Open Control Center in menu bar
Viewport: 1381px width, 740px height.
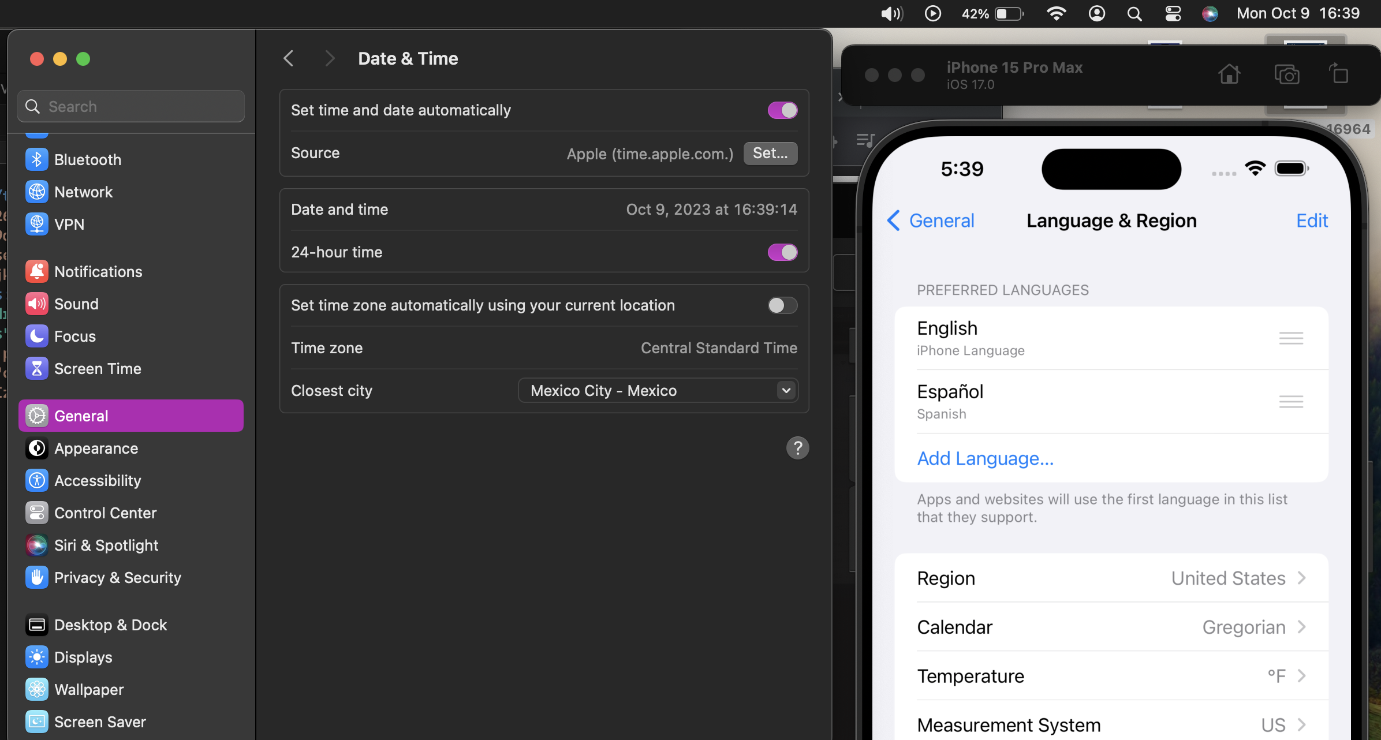tap(1173, 13)
